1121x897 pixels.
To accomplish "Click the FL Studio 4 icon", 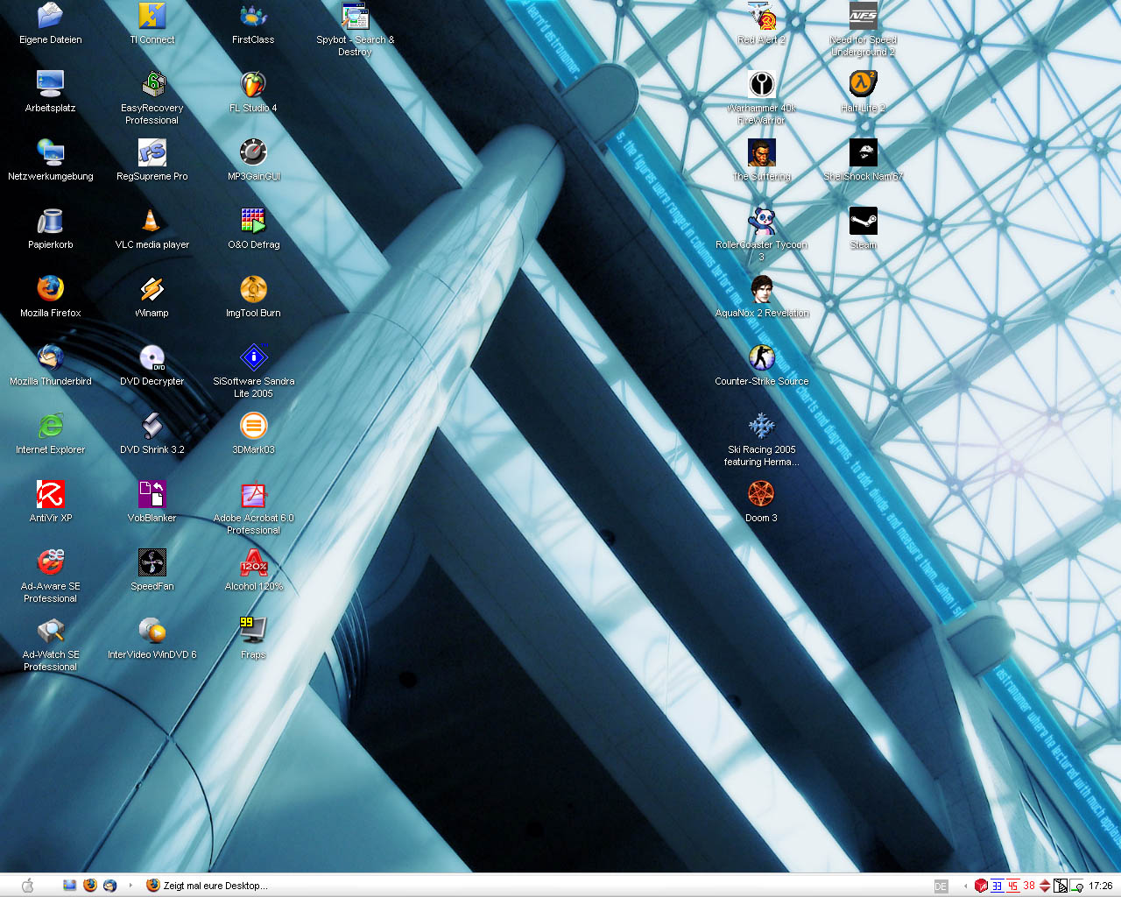I will [254, 84].
